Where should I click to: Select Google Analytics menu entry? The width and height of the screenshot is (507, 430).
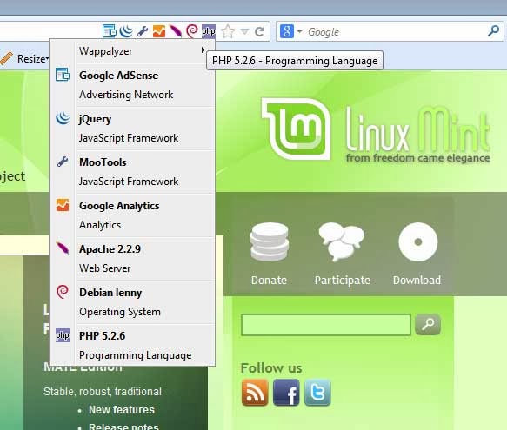132,215
